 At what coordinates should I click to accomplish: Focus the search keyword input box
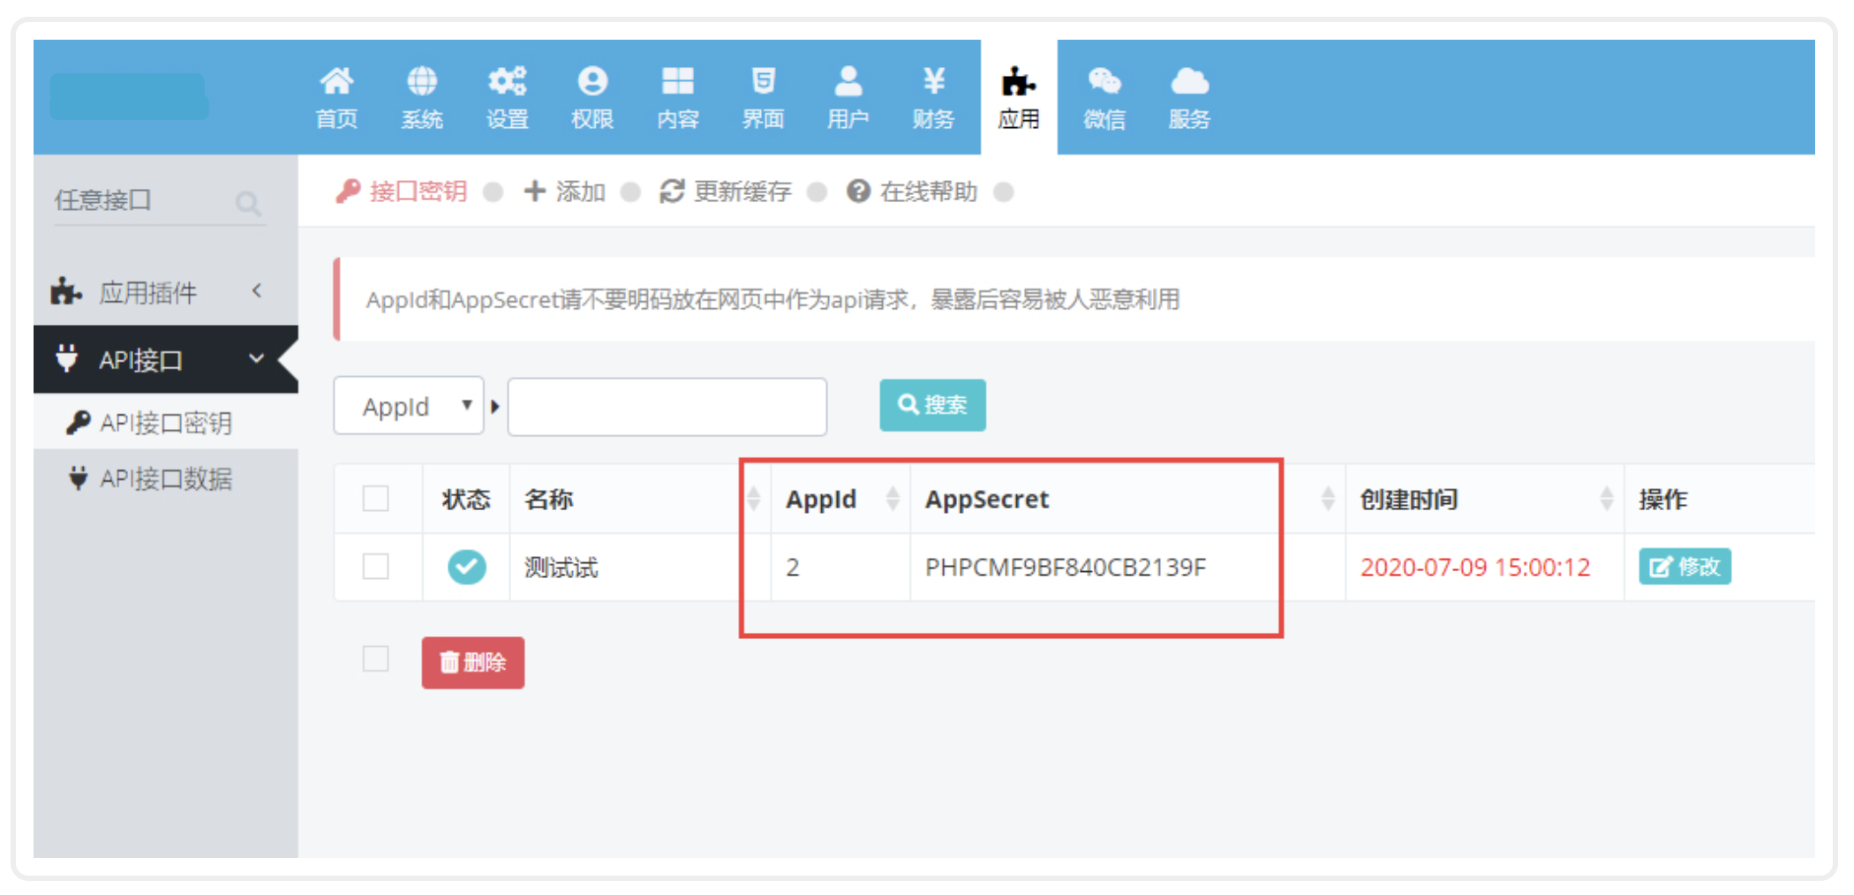(x=667, y=406)
